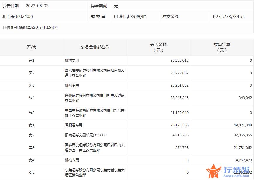254x180 pixels.
Task: Select the 卖2 row label
Action: tap(32, 135)
